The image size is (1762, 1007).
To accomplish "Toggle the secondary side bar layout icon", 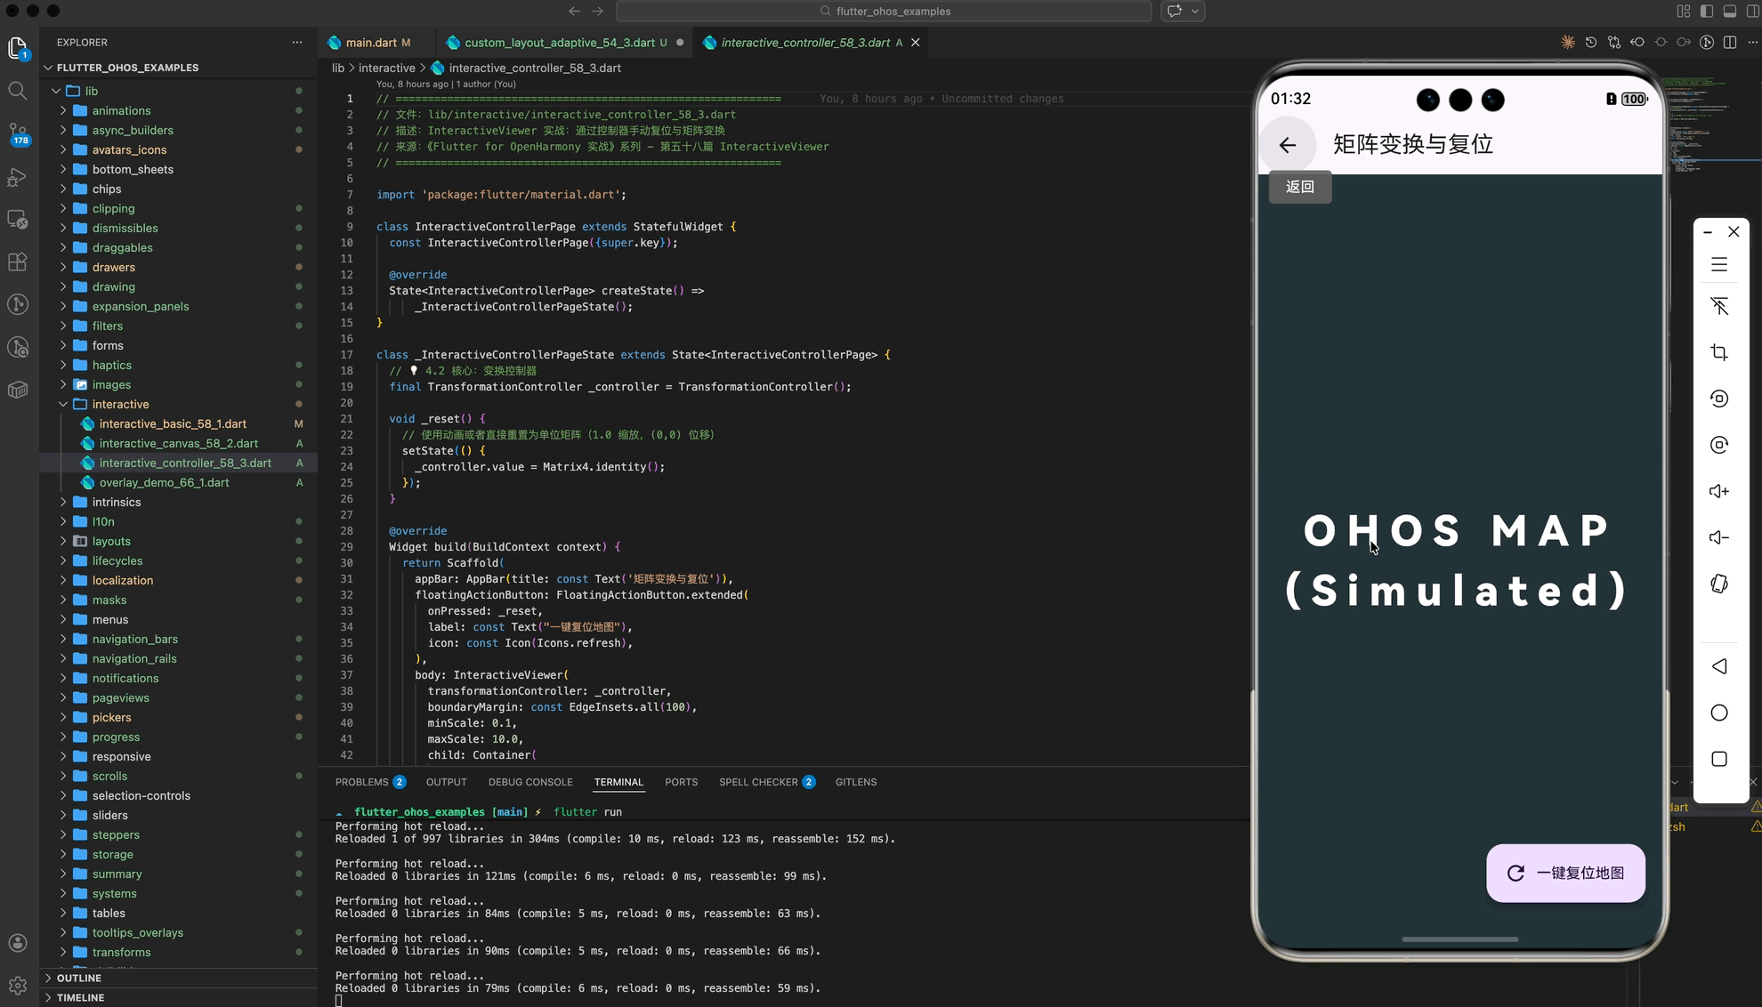I will click(1751, 12).
